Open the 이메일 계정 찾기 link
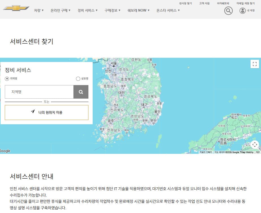The width and height of the screenshot is (261, 213). 245,3
